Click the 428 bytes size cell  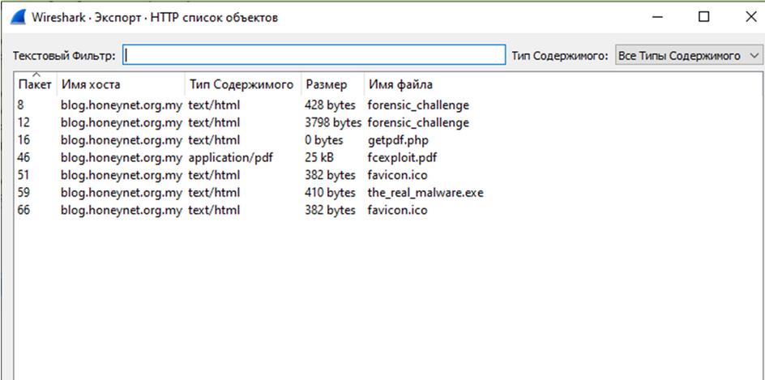pos(330,105)
